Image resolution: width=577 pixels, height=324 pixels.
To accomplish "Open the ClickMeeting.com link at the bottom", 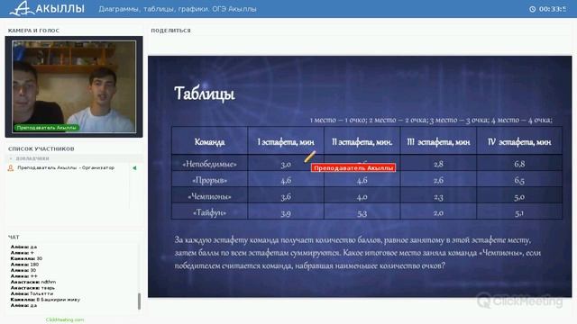I will pos(65,319).
